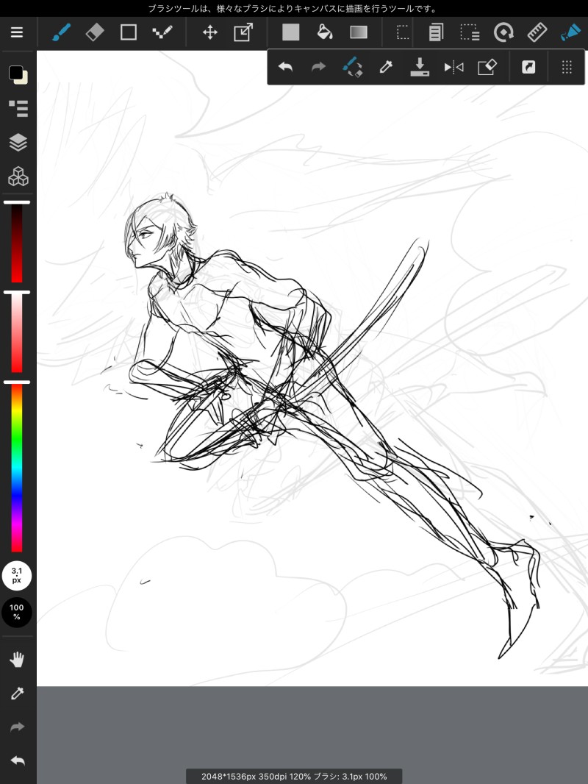Select the Eraser tool
The width and height of the screenshot is (588, 784).
coord(95,32)
